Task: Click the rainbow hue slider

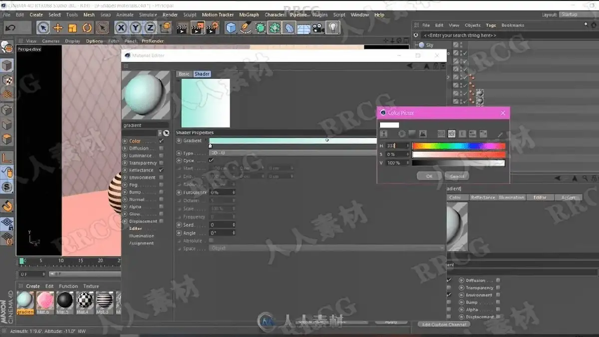Action: coord(459,146)
